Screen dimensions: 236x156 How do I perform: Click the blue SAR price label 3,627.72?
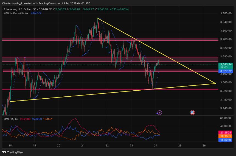pyautogui.click(x=226, y=71)
